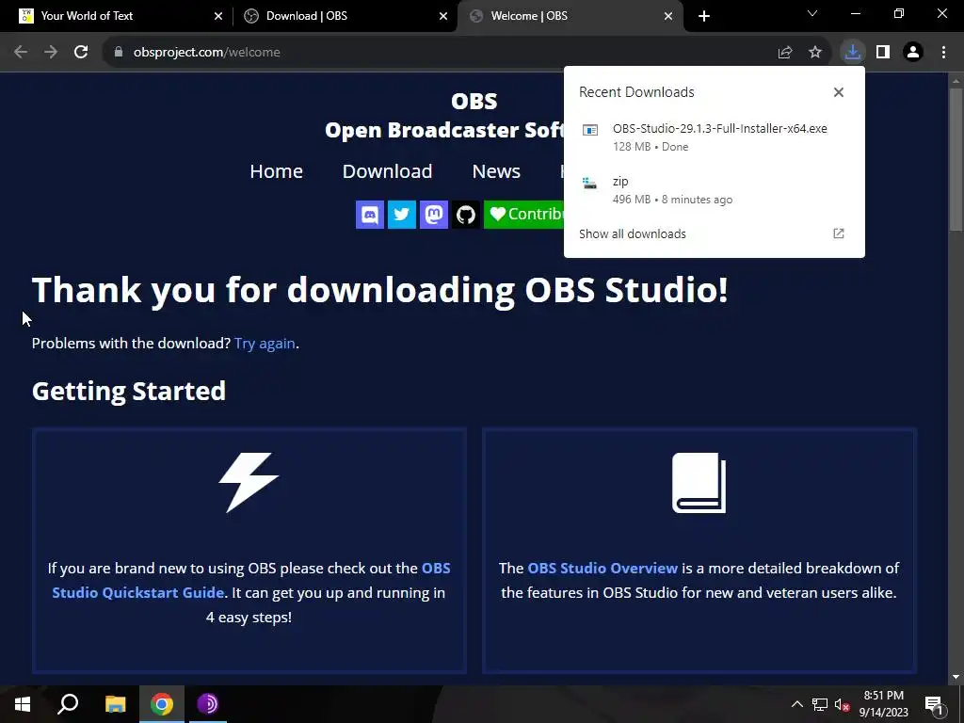Reload the current page
964x723 pixels.
point(81,53)
